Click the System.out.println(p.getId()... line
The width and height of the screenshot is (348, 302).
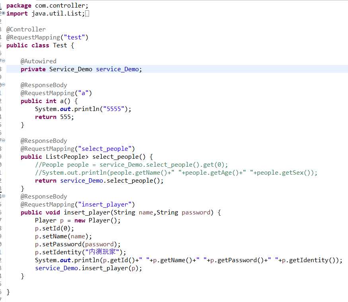point(189,260)
